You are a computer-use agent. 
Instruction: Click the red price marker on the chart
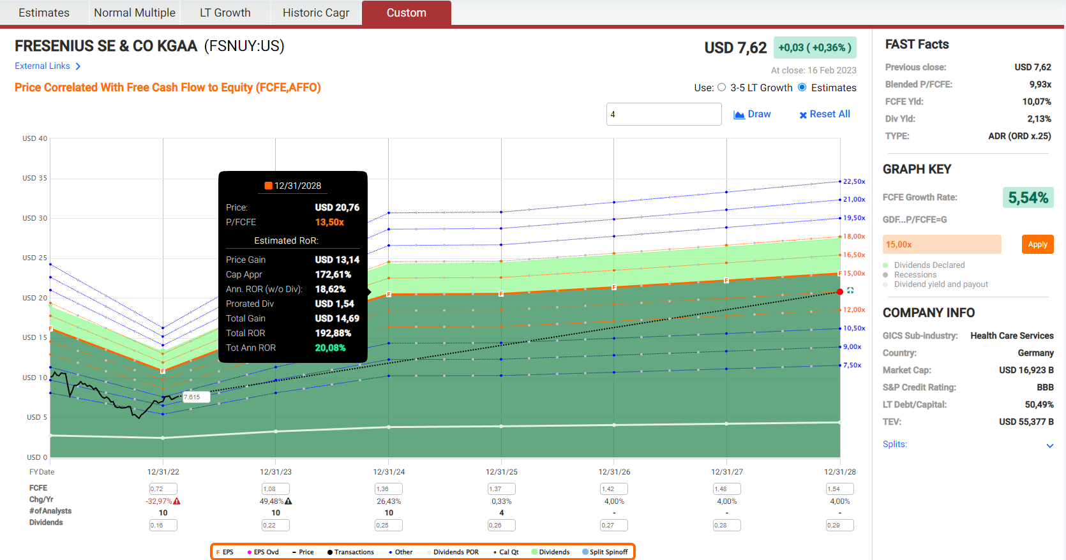[840, 291]
